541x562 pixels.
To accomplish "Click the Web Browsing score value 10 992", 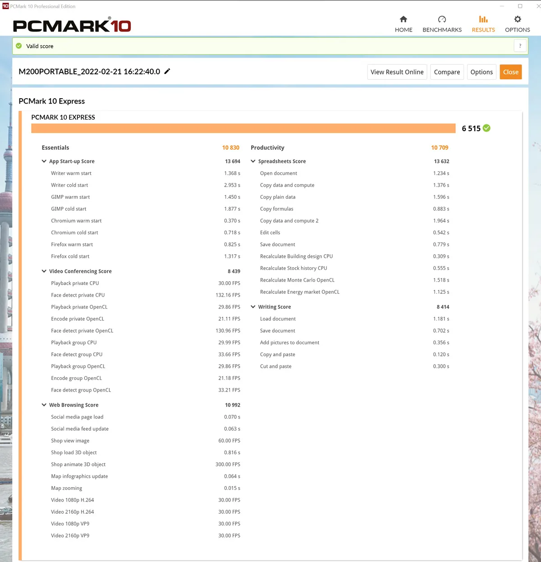I will pyautogui.click(x=233, y=405).
